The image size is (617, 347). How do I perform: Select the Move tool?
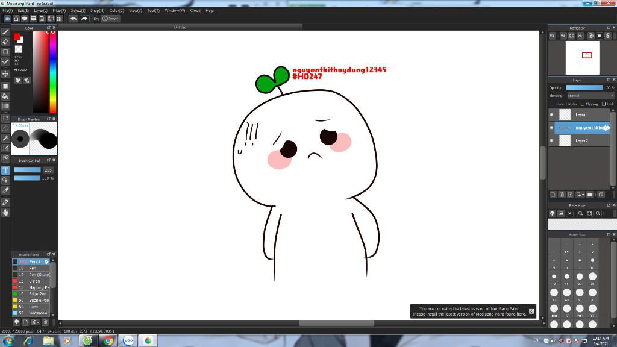pos(5,74)
